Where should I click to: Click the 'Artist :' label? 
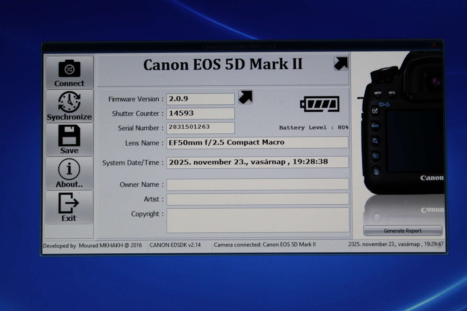[154, 199]
